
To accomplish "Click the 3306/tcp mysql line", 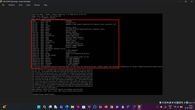I will pos(61,54).
